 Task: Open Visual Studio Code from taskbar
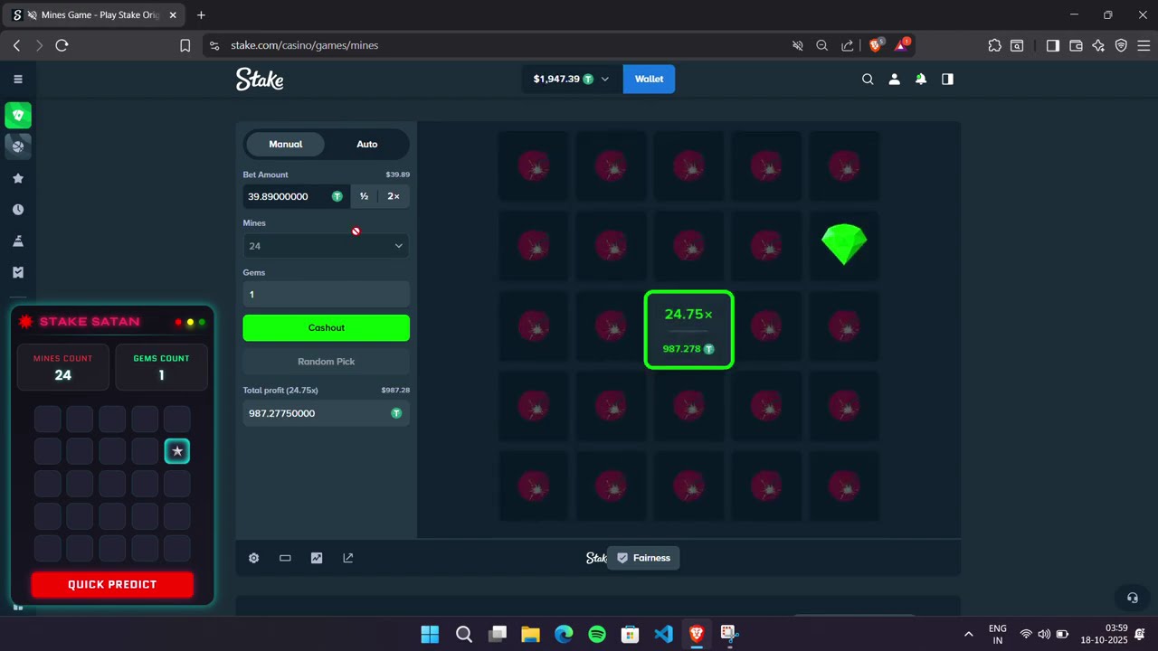(663, 634)
